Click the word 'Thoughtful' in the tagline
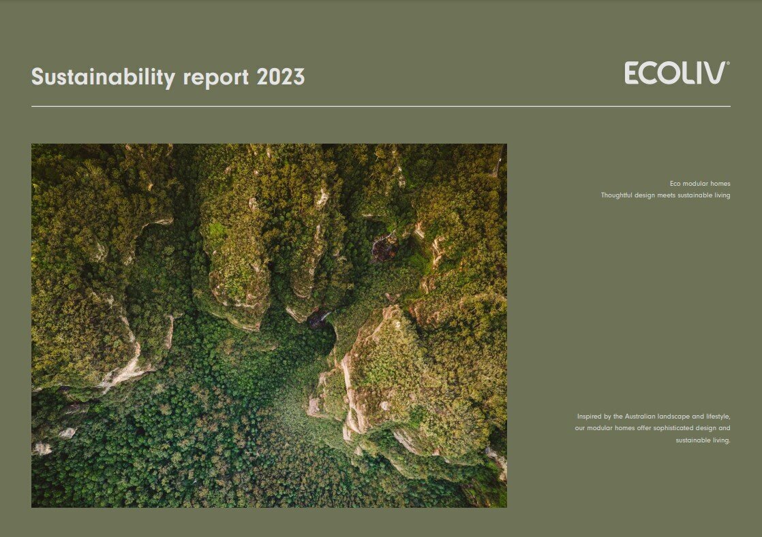The width and height of the screenshot is (762, 537). (616, 195)
